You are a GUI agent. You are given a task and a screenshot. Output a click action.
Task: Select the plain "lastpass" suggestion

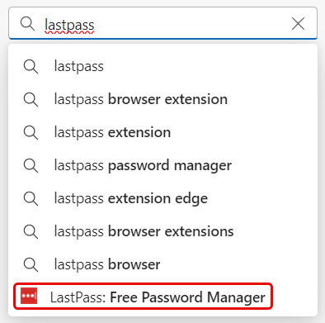pos(162,66)
